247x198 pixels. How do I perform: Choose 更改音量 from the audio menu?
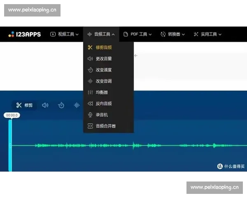click(x=103, y=59)
